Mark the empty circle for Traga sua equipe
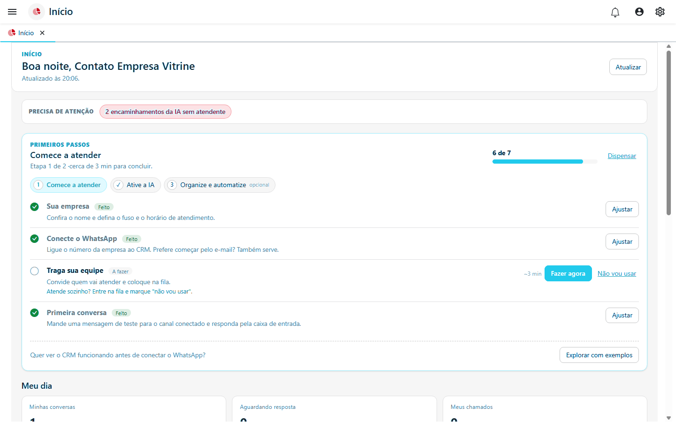 click(x=34, y=271)
